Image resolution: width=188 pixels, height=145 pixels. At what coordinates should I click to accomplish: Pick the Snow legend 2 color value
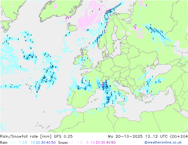click(82, 143)
